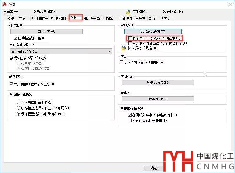Click the <<未命名配置>> profile name

click(45, 12)
